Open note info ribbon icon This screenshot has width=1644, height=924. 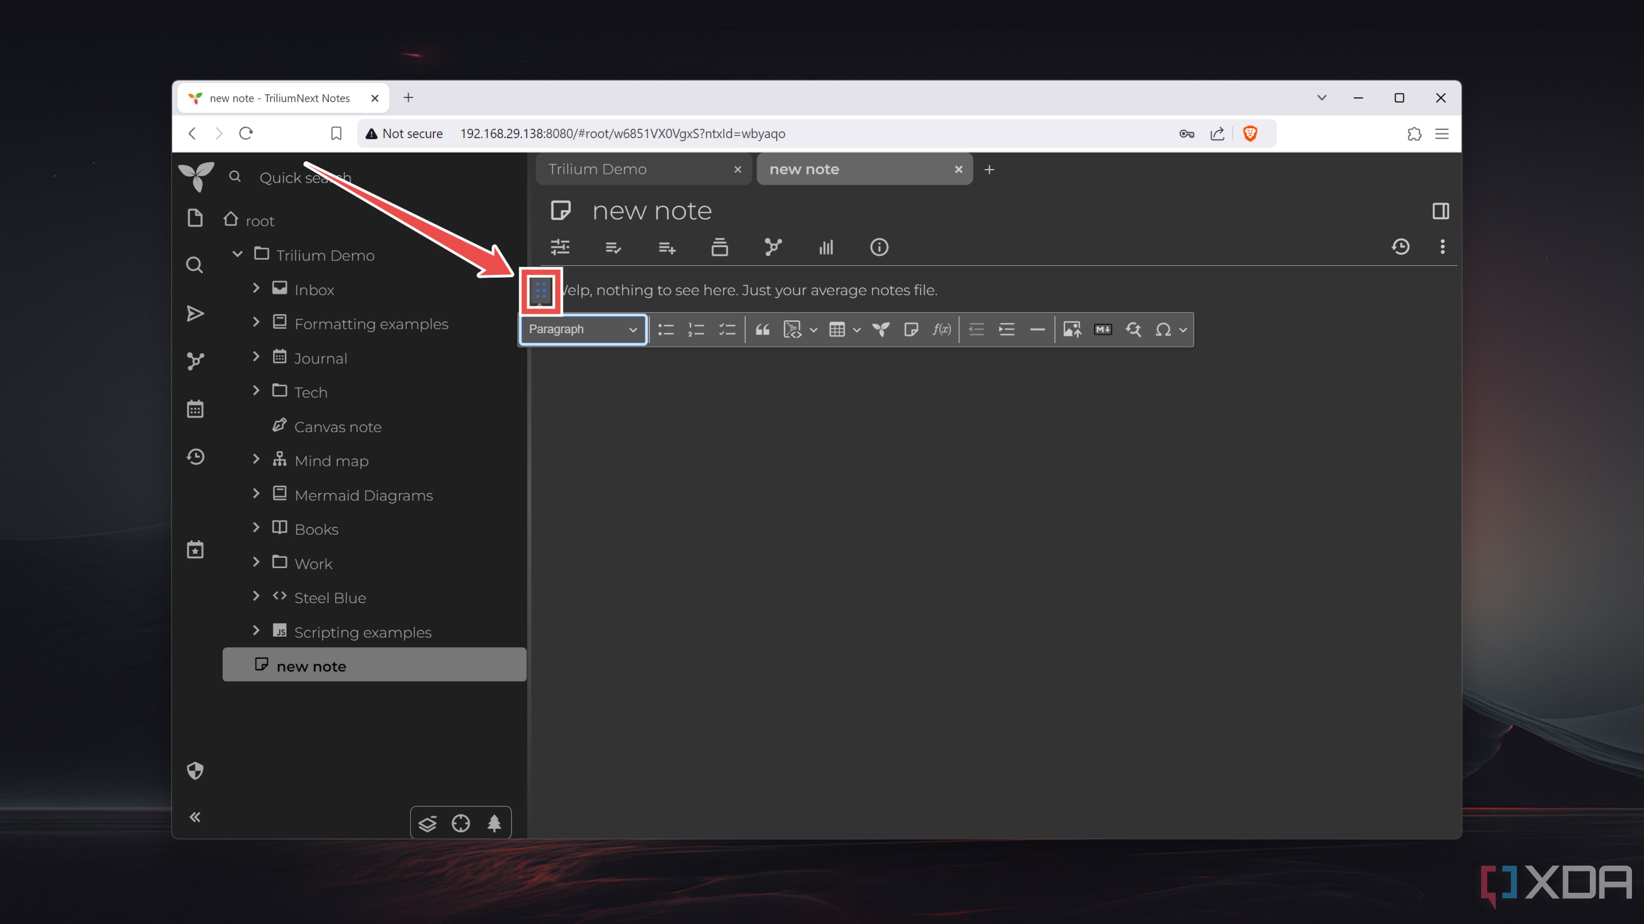point(879,247)
